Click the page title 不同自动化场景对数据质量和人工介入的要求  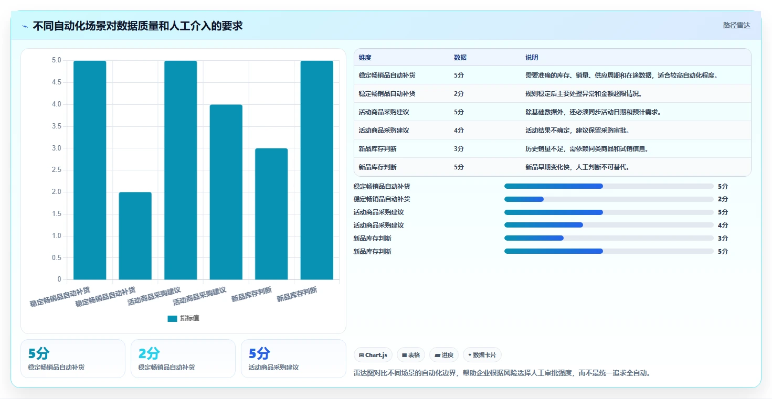click(138, 26)
